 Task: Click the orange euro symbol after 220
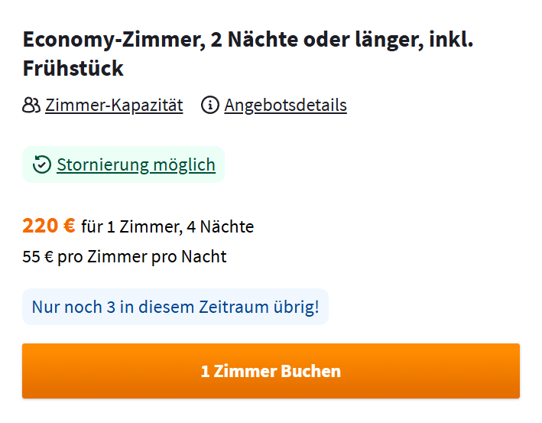(x=70, y=226)
